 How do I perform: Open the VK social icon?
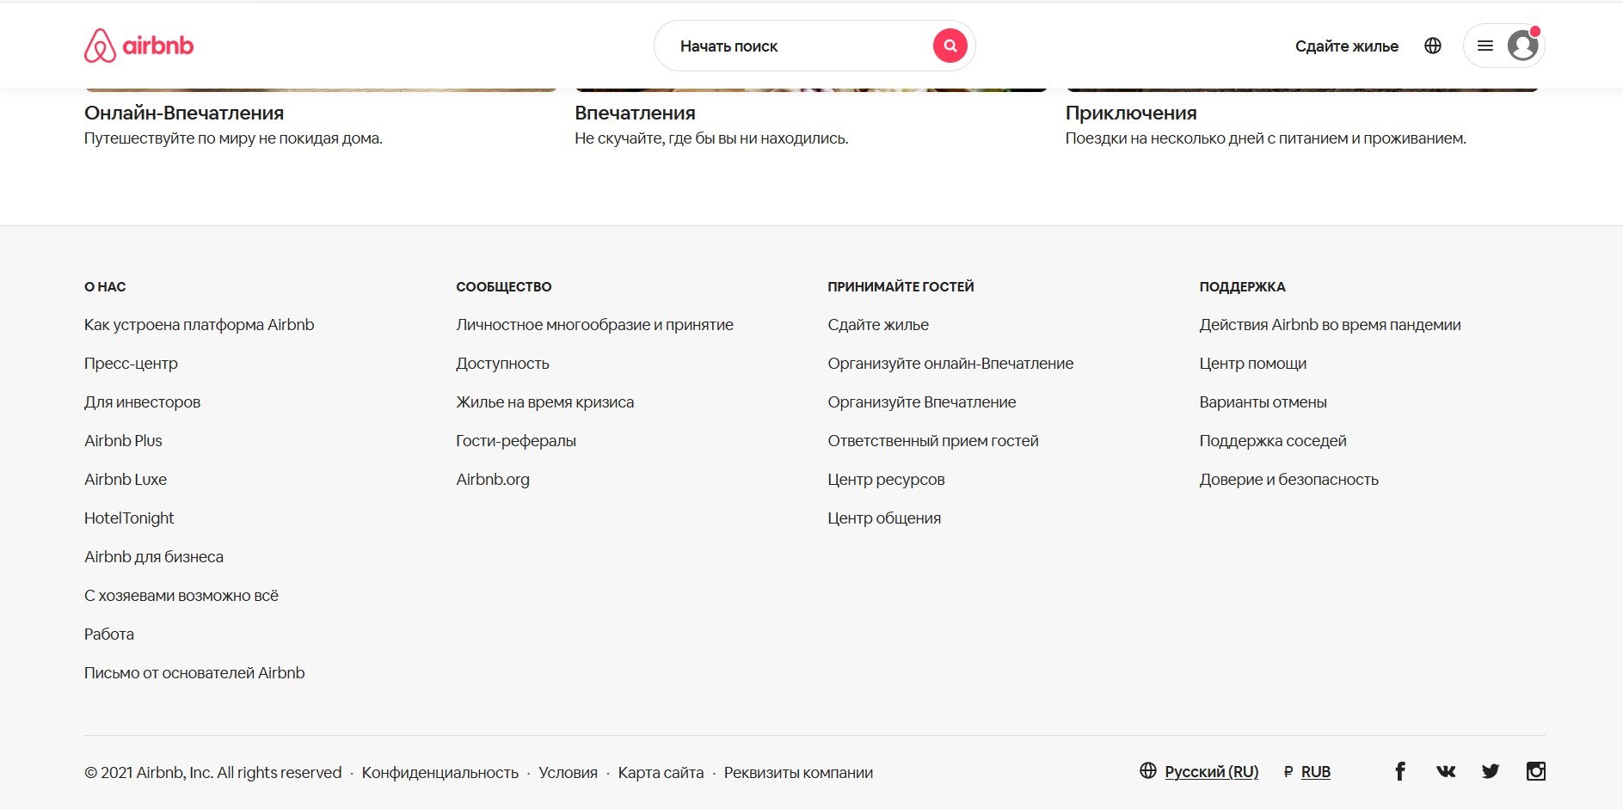click(1446, 771)
